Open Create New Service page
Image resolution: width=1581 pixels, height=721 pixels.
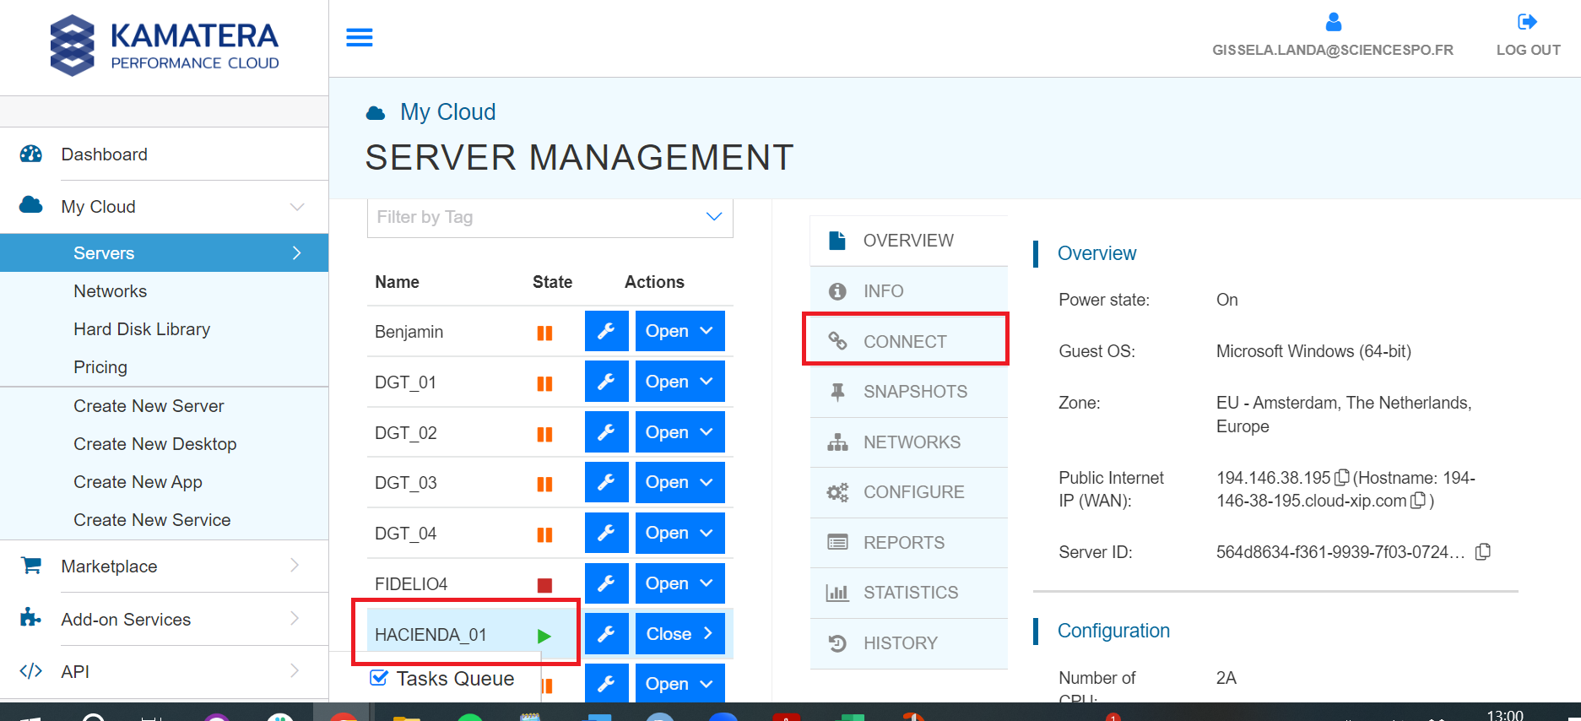(152, 520)
